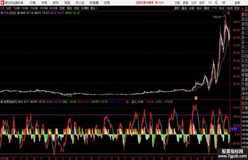Click the ADMA: 42.18 value
The width and height of the screenshot is (248, 160).
53,102
